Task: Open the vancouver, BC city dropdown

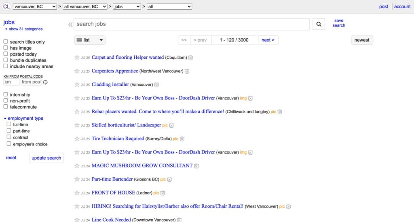Action: tap(35, 6)
